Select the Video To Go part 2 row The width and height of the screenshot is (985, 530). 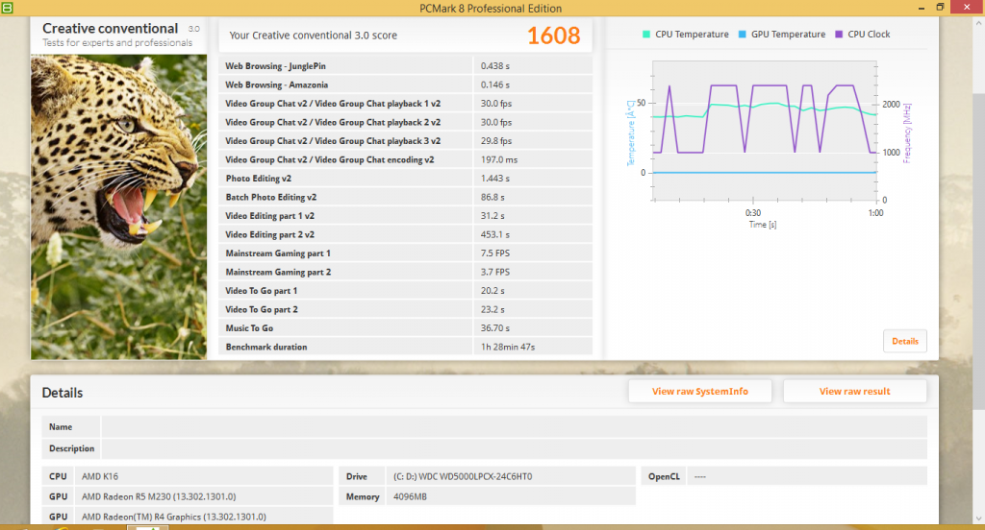405,310
